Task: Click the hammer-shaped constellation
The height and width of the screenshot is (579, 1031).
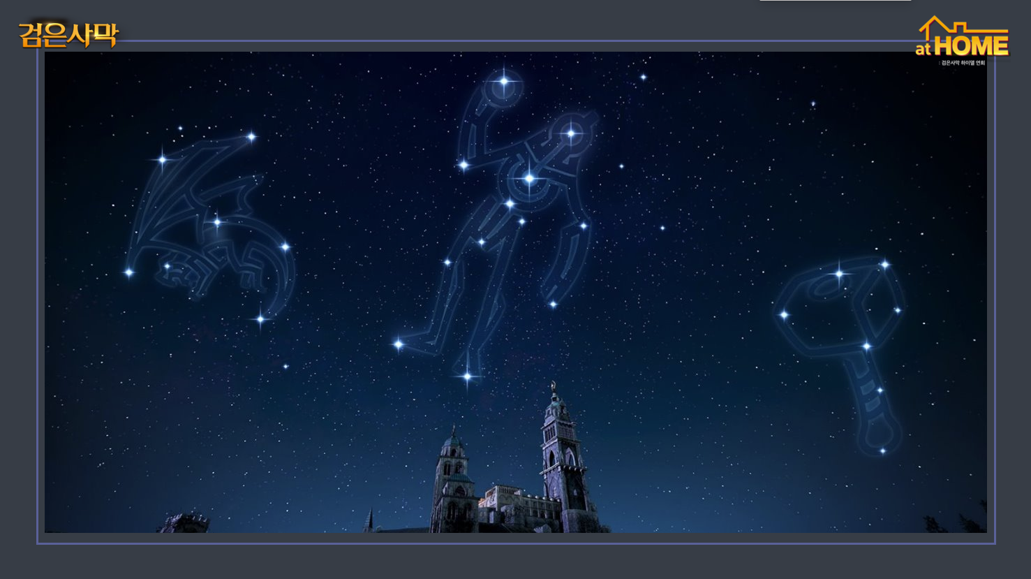Action: (x=843, y=356)
